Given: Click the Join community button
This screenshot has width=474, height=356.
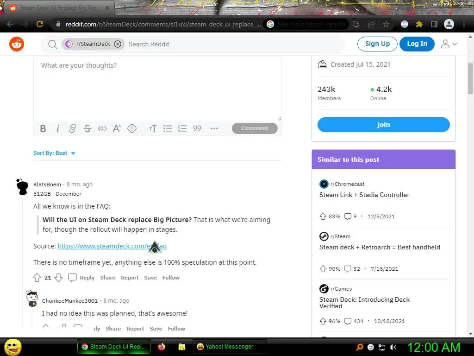Looking at the screenshot, I should [x=383, y=125].
